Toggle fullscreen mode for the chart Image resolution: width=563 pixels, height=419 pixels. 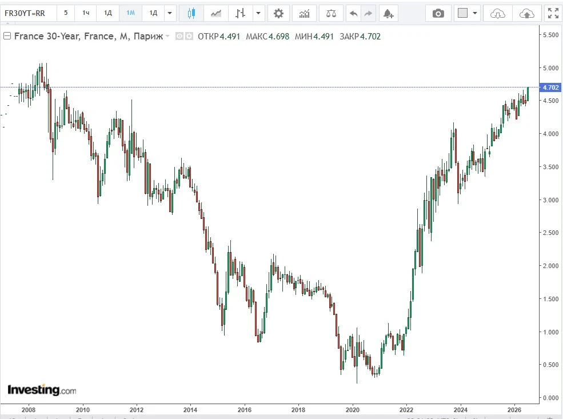pyautogui.click(x=553, y=13)
